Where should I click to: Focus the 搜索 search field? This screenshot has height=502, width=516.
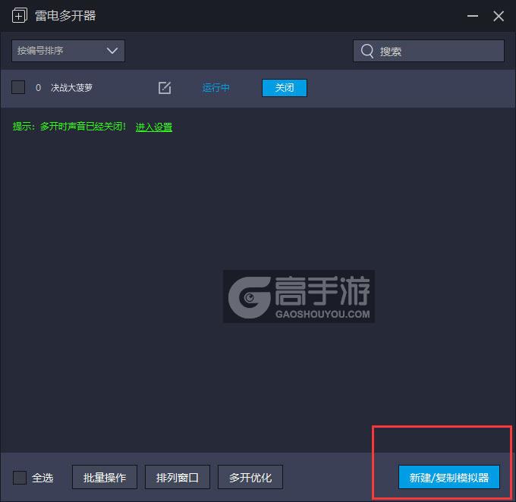coord(429,51)
